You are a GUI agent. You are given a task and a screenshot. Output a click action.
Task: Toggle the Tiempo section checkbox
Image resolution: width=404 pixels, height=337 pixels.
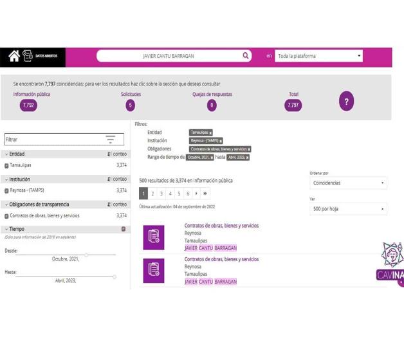point(124,229)
